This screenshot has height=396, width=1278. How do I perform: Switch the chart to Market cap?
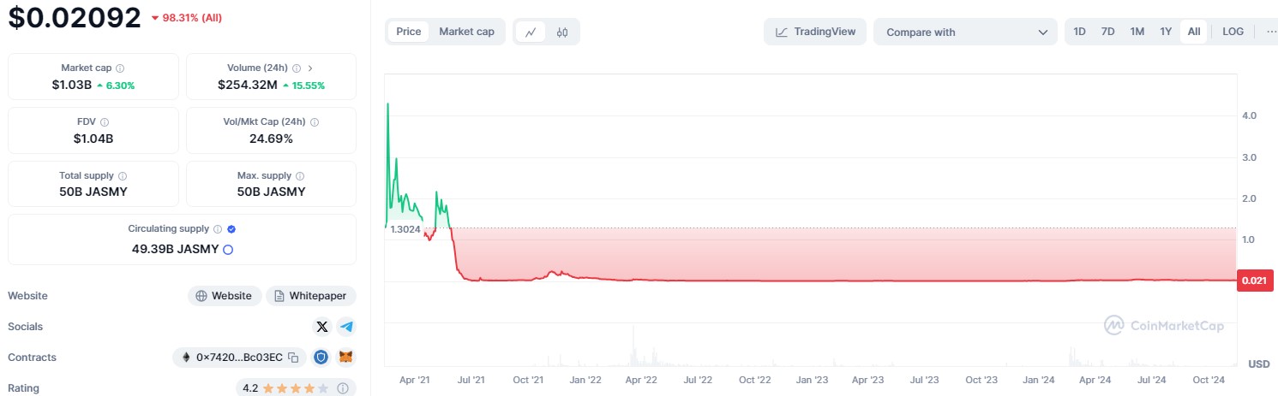pos(466,32)
